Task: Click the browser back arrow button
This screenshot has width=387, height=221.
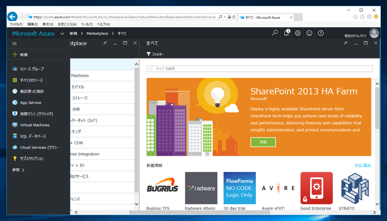Action: [x=12, y=17]
